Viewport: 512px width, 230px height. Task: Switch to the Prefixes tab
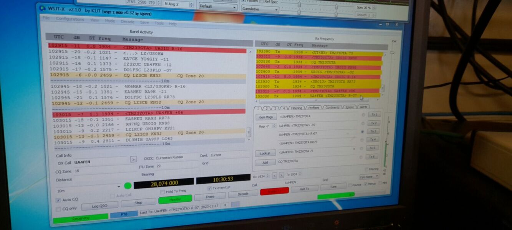click(313, 108)
